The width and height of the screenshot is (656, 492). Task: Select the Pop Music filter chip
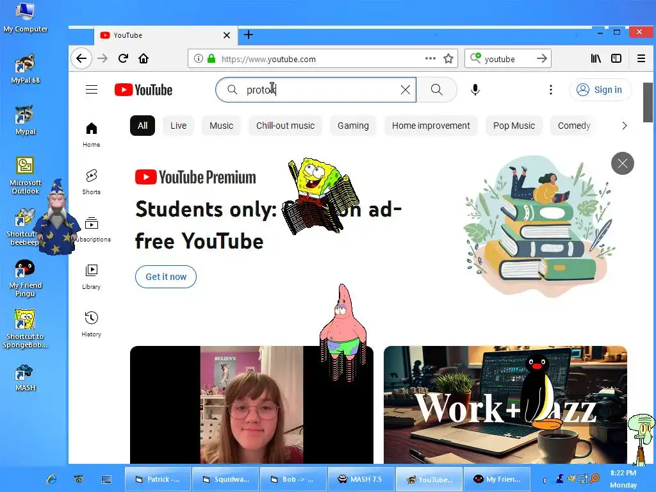tap(514, 126)
